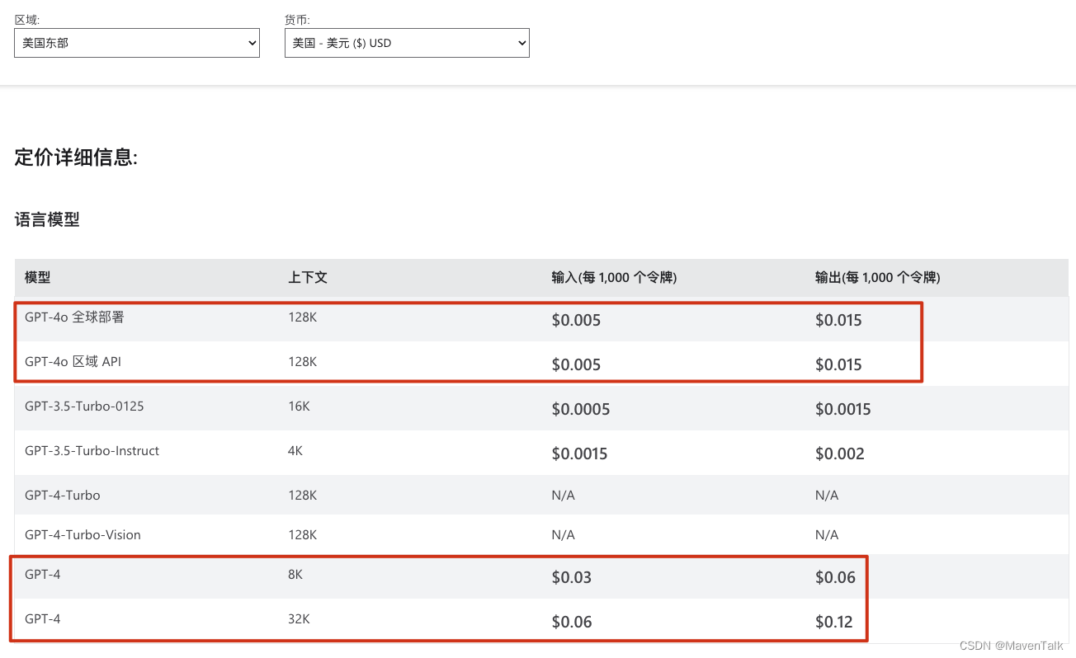The height and width of the screenshot is (658, 1076).
Task: Click the 上下文 column header
Action: [308, 278]
